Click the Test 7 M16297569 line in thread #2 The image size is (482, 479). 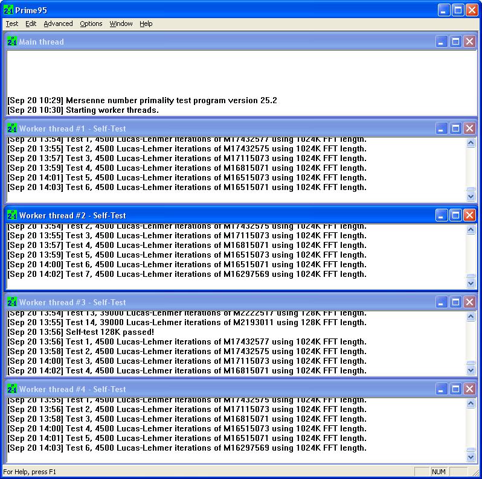pos(187,274)
